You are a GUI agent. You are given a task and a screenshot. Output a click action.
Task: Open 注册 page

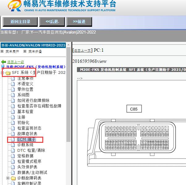[21, 117]
